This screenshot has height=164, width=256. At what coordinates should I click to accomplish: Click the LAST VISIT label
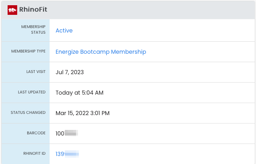[x=36, y=72]
